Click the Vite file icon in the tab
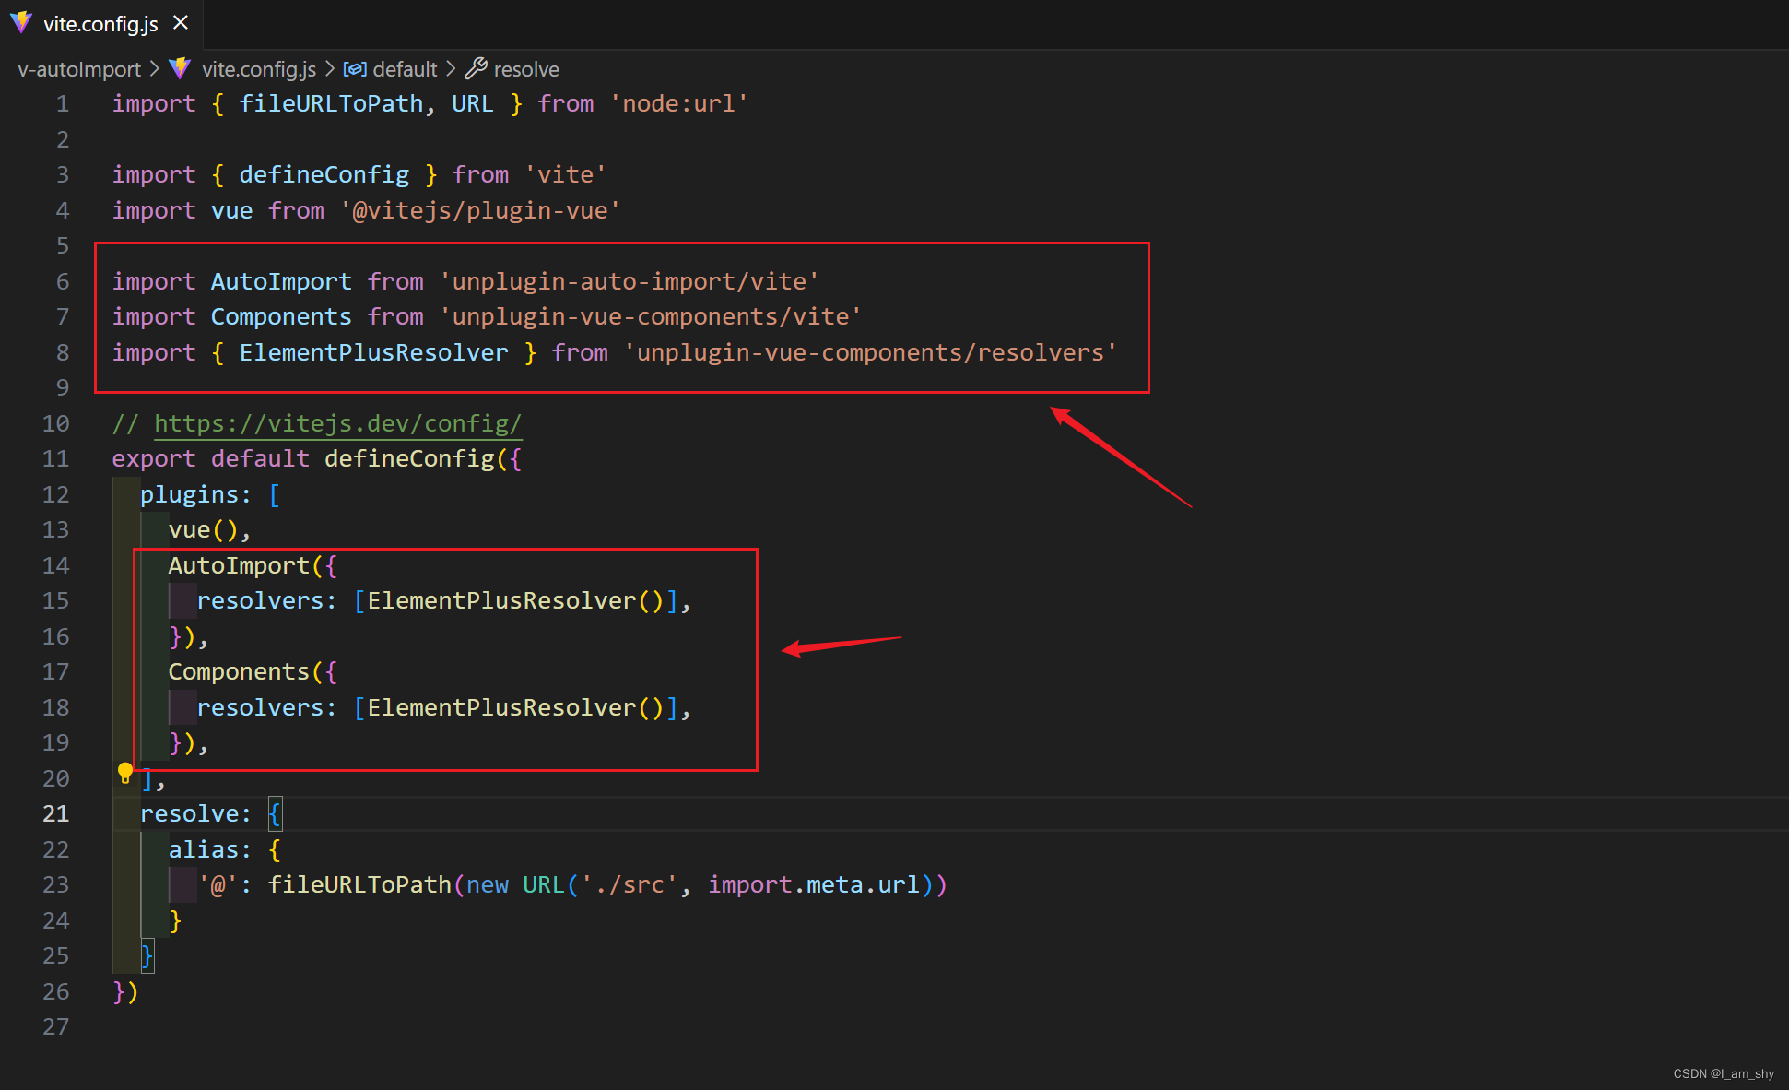 pyautogui.click(x=21, y=23)
